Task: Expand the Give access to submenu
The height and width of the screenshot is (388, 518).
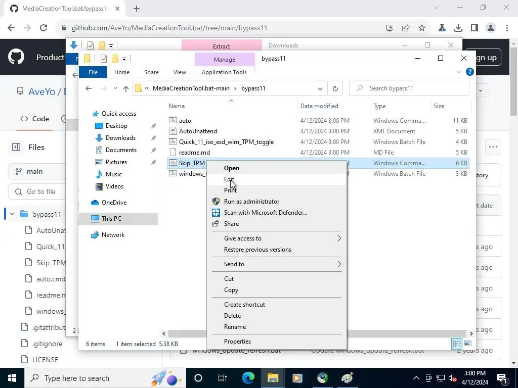Action: coord(276,238)
